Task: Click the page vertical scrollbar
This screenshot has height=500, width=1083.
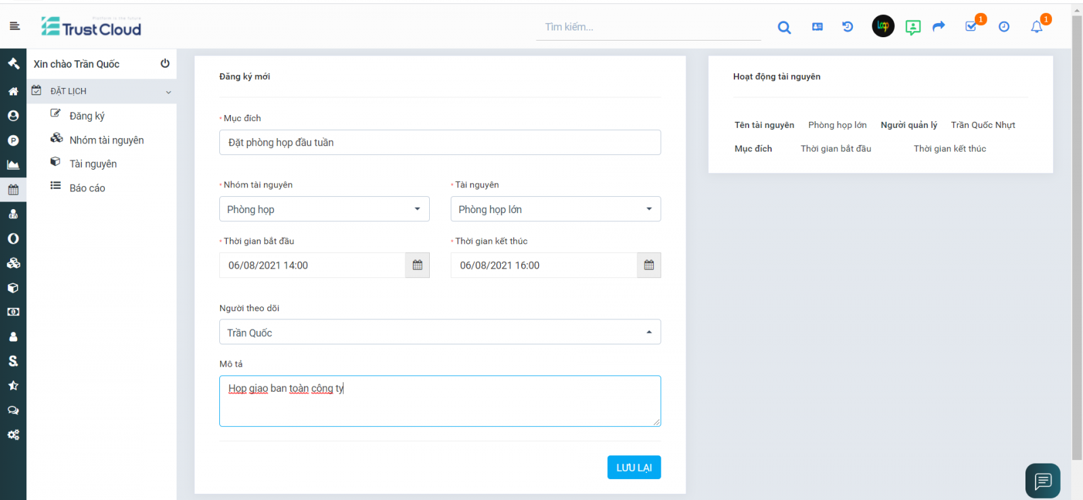Action: pyautogui.click(x=1077, y=237)
